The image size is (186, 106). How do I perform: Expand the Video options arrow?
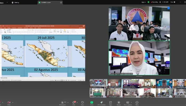[13, 103]
